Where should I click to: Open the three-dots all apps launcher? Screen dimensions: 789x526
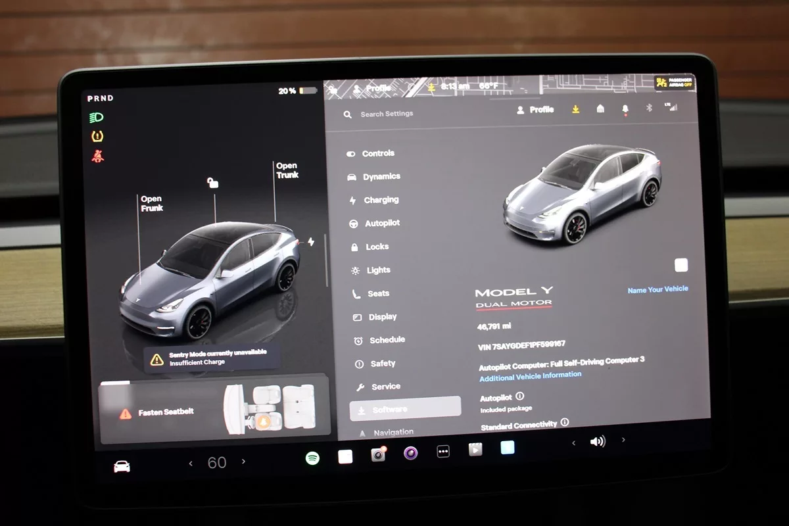[x=443, y=452]
